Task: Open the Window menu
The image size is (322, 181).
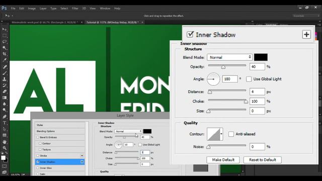Action: [105, 9]
